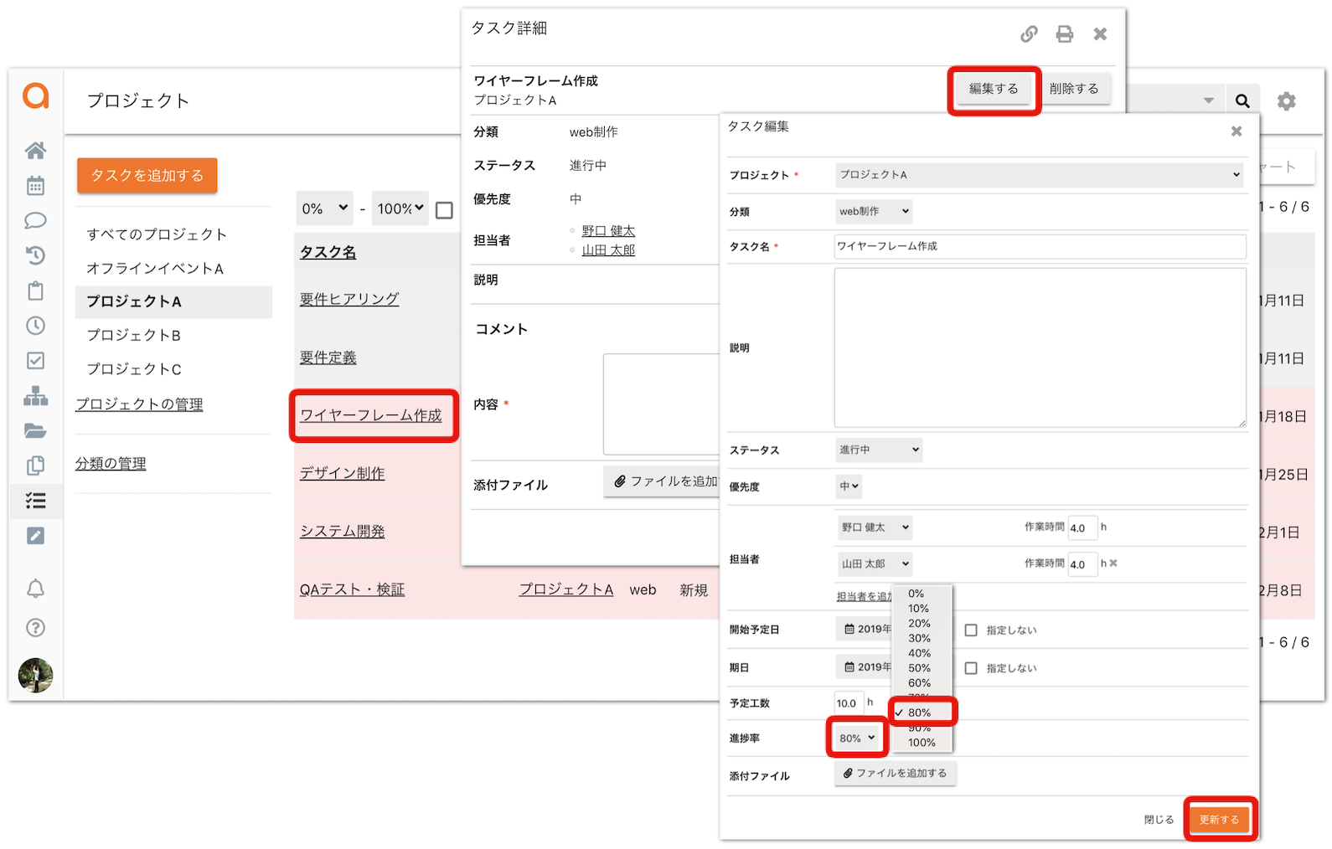
Task: Open the 100% maximum progress dropdown
Action: [x=400, y=208]
